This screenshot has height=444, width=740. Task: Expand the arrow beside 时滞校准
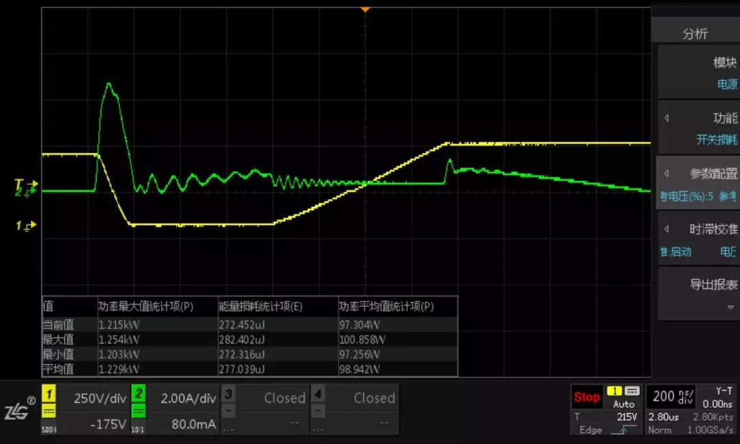[x=667, y=229]
